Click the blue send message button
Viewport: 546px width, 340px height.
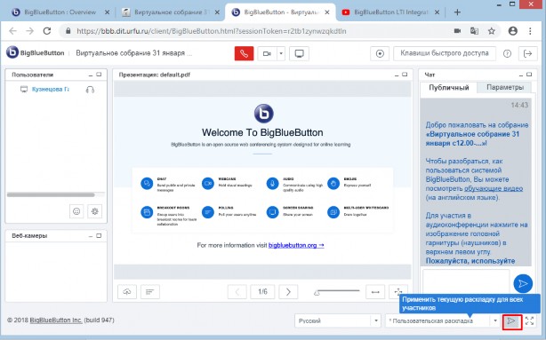[523, 283]
